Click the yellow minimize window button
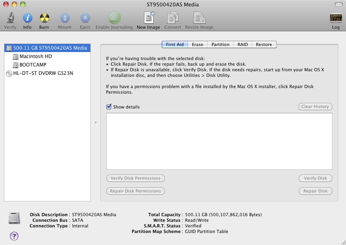This screenshot has height=245, width=346. [14, 4]
